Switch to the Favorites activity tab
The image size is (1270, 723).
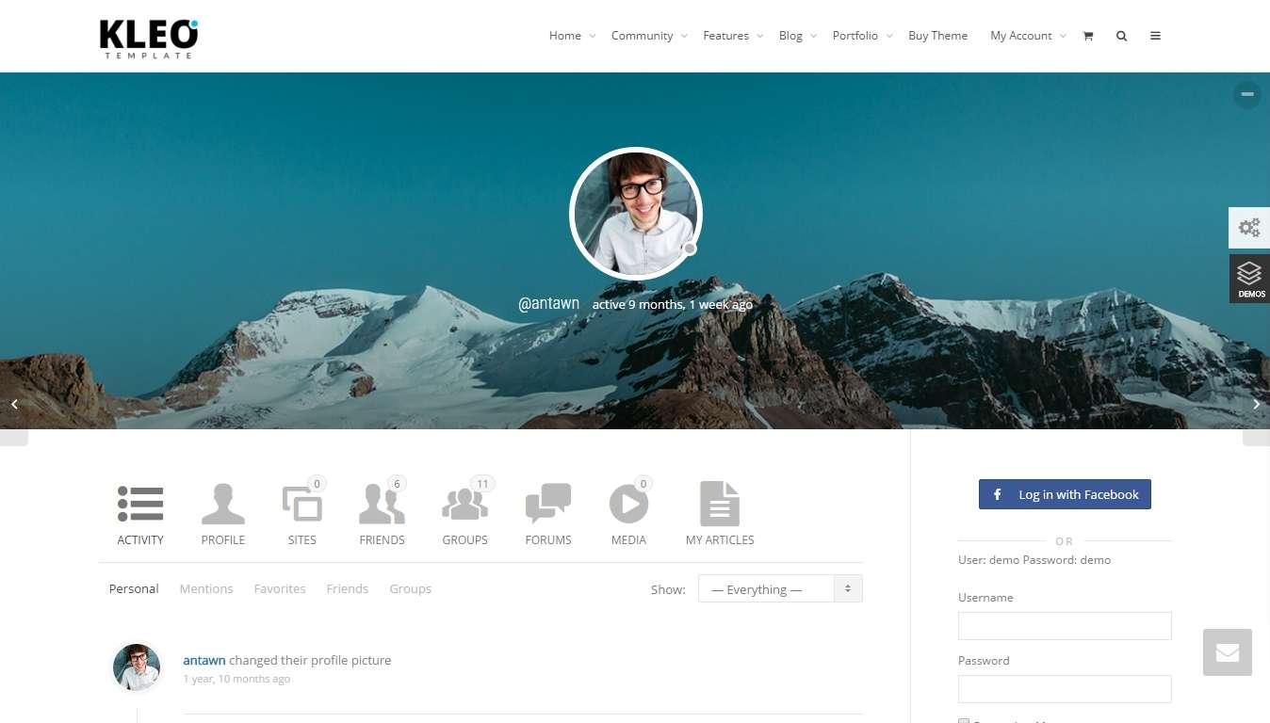click(280, 589)
